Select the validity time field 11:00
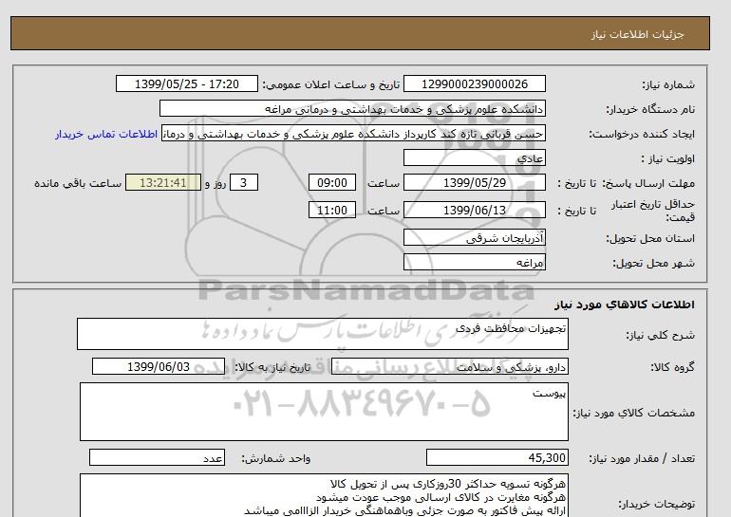This screenshot has width=731, height=517. click(332, 210)
